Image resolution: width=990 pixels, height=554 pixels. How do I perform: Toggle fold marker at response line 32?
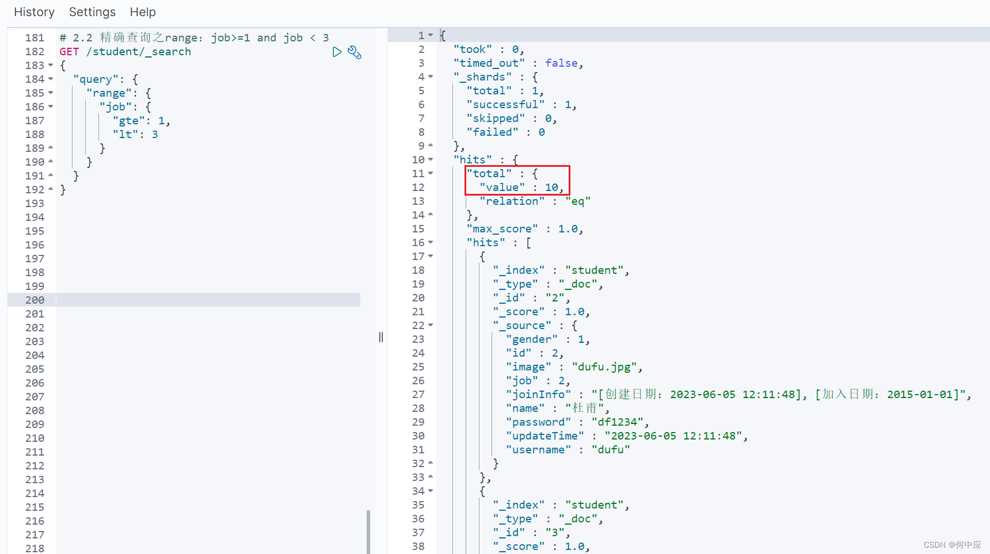431,463
